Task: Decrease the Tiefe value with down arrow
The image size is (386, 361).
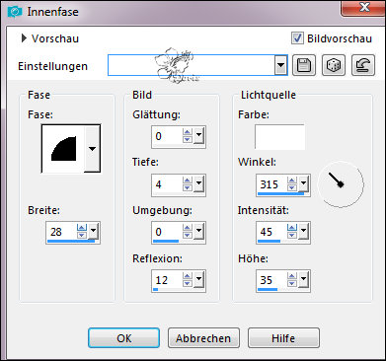Action: coord(188,187)
